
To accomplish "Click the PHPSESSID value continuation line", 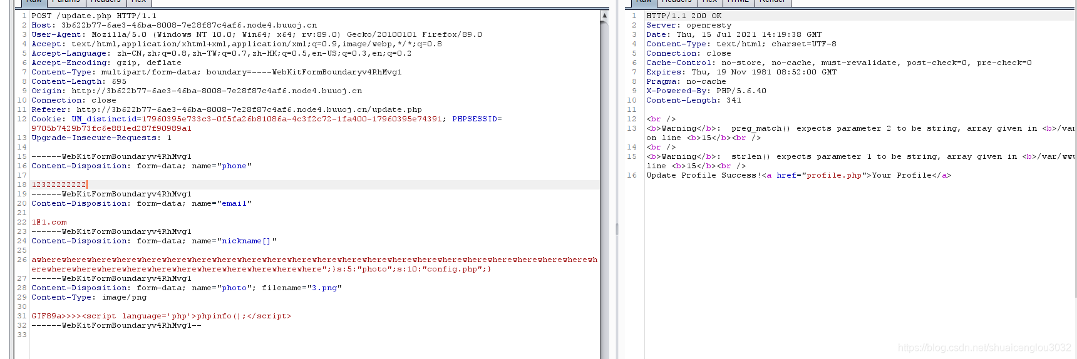I will click(111, 128).
